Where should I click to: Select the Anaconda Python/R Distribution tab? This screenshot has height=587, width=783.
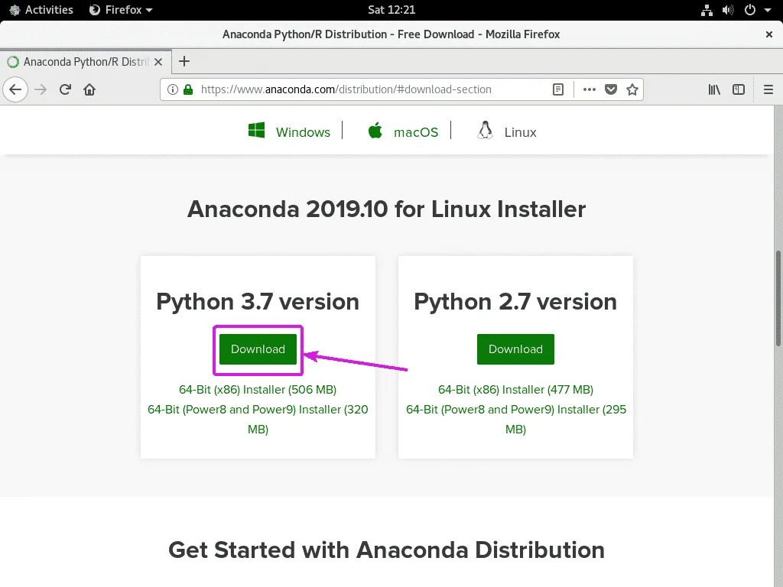[85, 61]
